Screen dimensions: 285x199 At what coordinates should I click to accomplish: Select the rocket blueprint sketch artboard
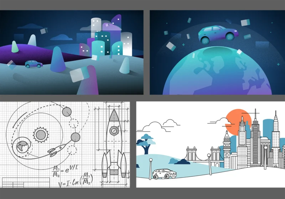click(65, 144)
